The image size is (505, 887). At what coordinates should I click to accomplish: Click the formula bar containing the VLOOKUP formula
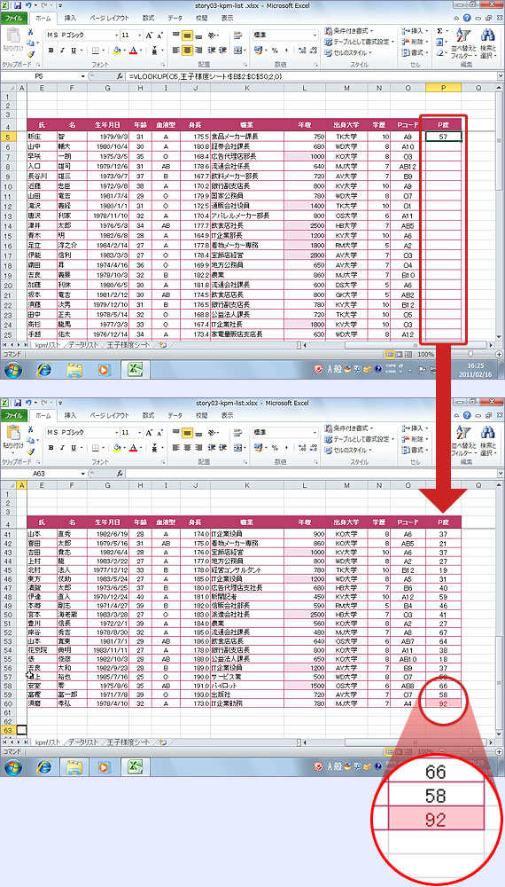coord(312,76)
